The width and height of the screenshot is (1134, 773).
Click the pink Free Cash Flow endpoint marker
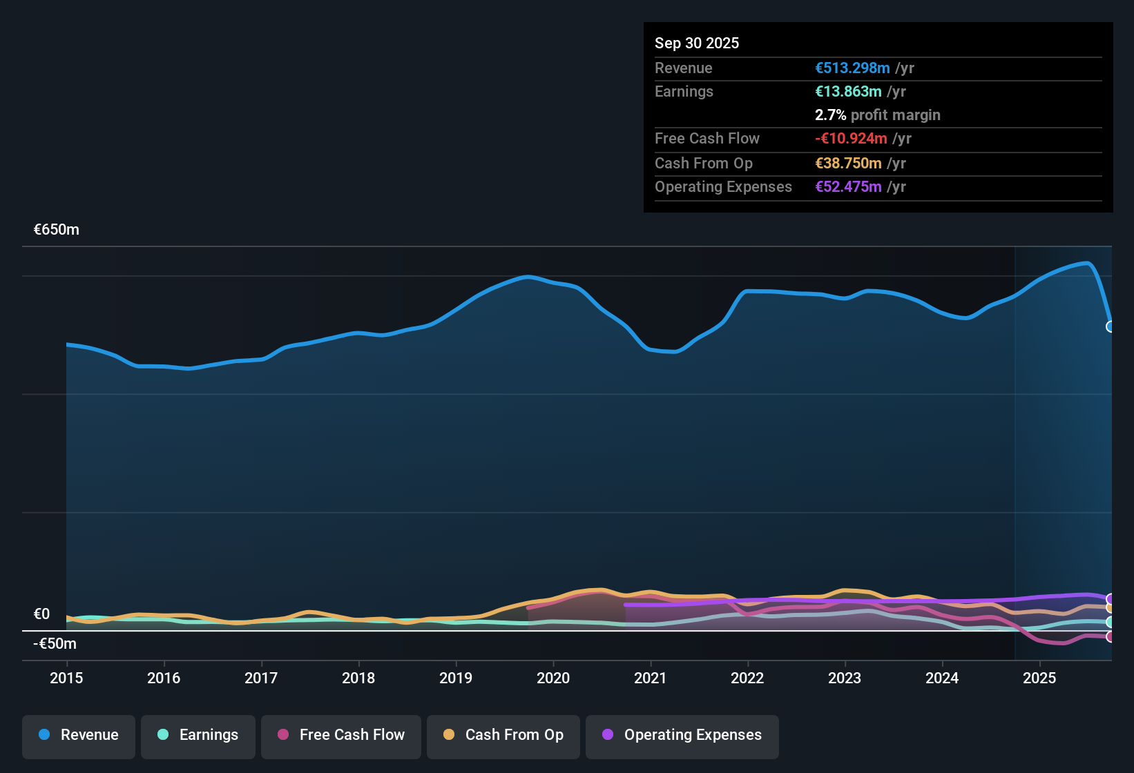pyautogui.click(x=1111, y=637)
